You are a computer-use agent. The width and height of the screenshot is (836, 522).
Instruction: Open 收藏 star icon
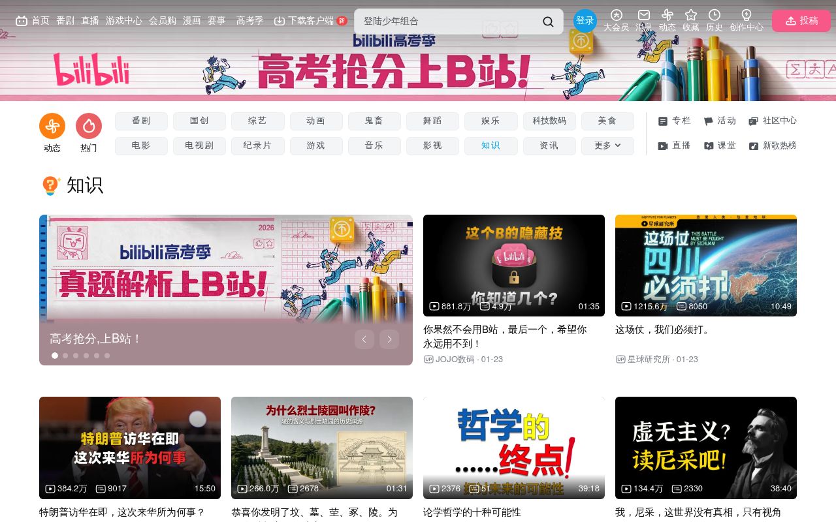[x=691, y=14]
